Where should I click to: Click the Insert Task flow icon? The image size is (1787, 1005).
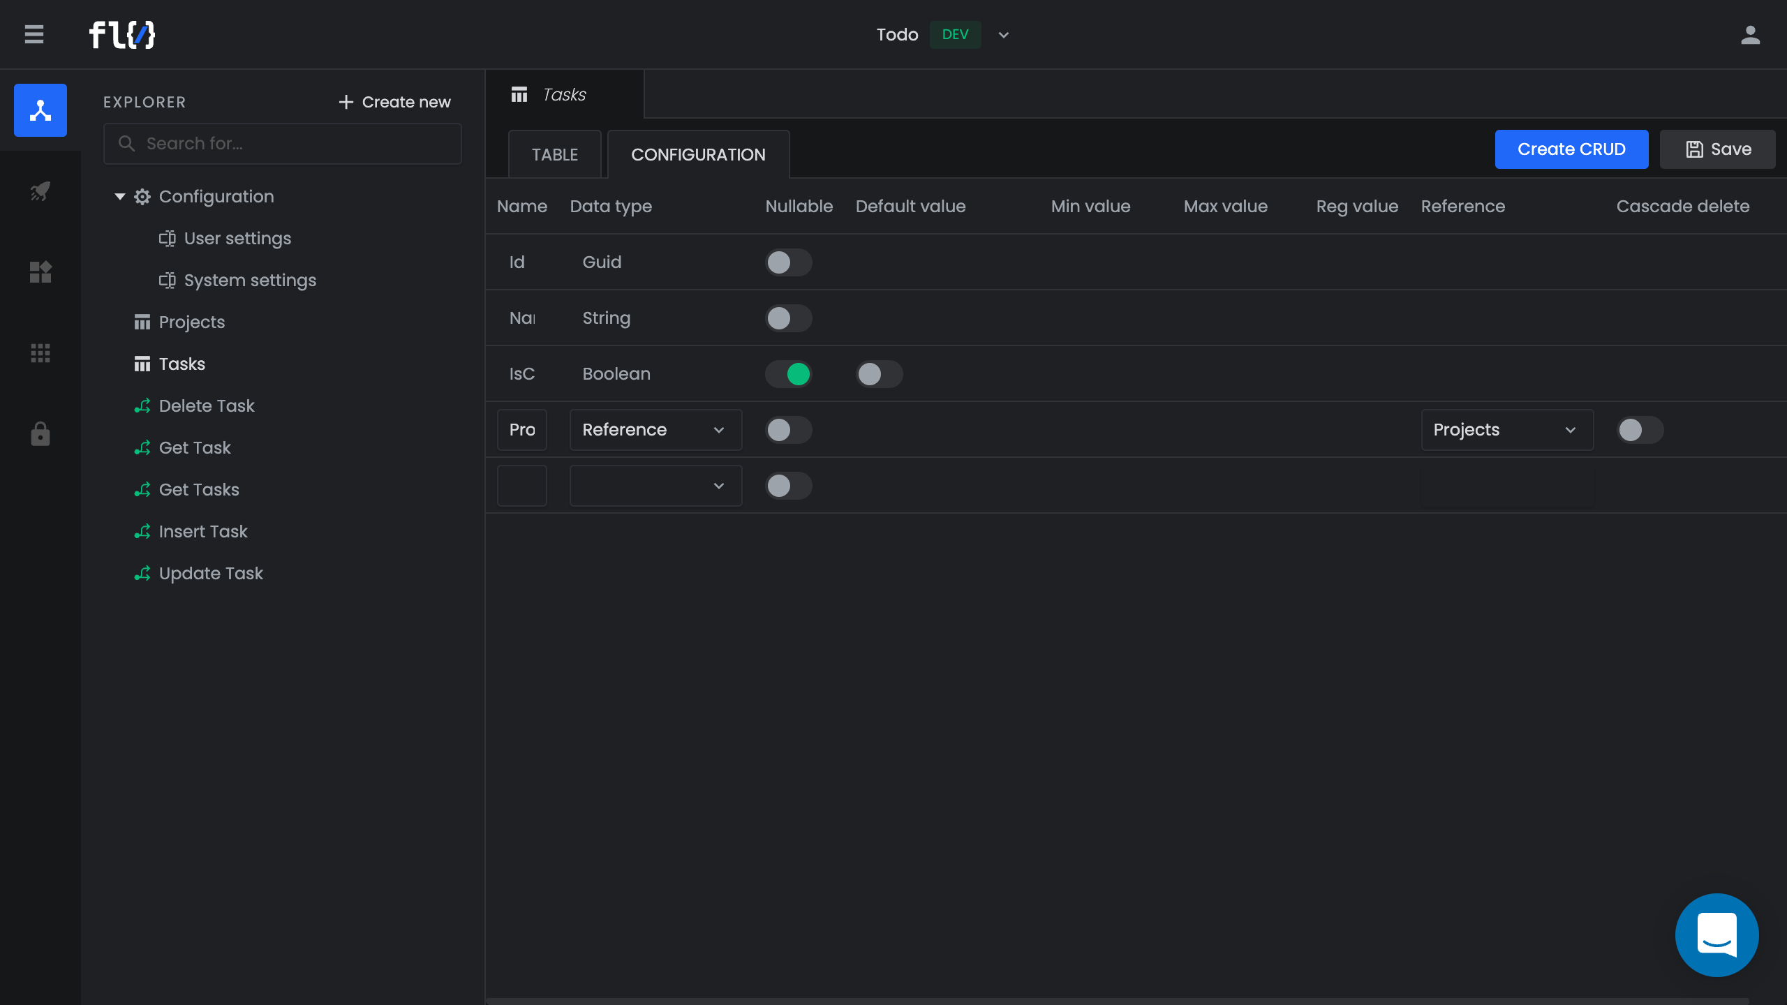coord(142,532)
